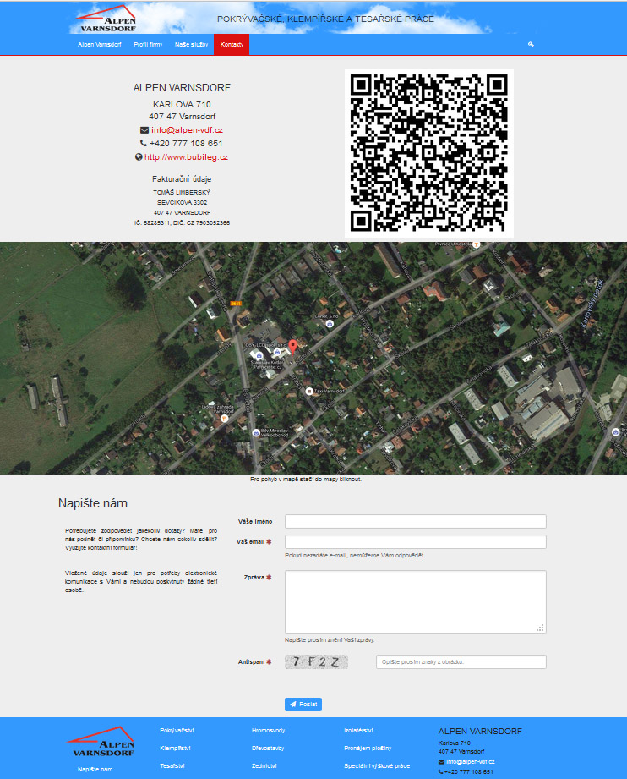Click the KARLOVA 710 address text
This screenshot has width=627, height=779.
(182, 104)
